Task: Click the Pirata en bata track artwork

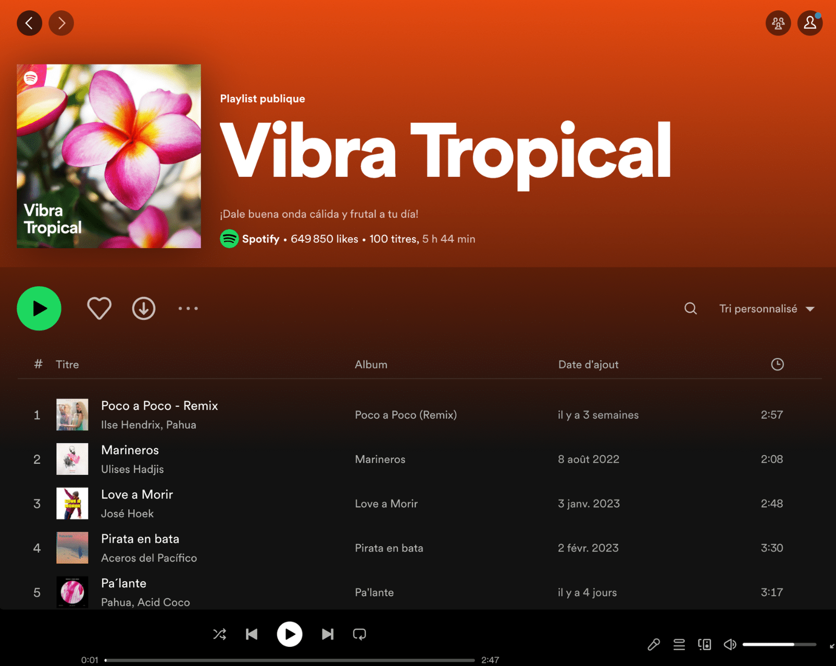Action: click(72, 548)
